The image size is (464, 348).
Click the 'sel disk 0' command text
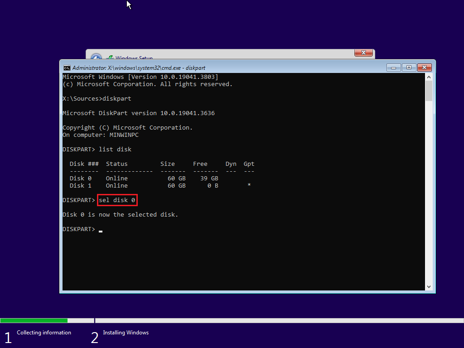point(117,200)
